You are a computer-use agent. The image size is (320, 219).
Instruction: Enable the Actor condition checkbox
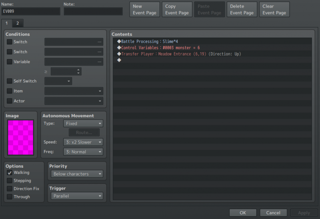(9, 101)
